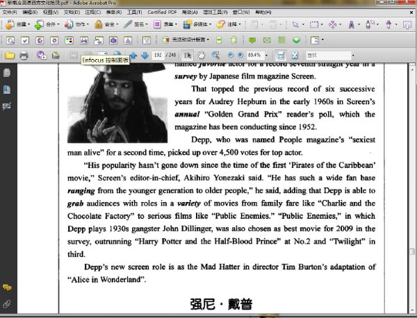The image size is (417, 318).
Task: Choose the hand pan tool
Action: click(x=202, y=56)
